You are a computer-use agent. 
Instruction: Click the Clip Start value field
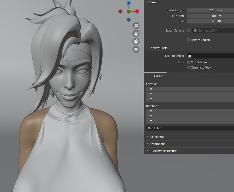[210, 16]
